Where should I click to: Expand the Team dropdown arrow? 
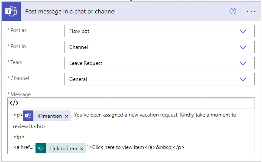click(x=243, y=63)
